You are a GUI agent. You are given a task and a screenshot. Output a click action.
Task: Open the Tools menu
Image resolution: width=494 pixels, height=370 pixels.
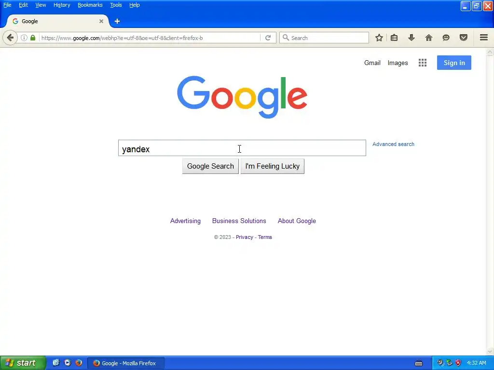point(116,5)
